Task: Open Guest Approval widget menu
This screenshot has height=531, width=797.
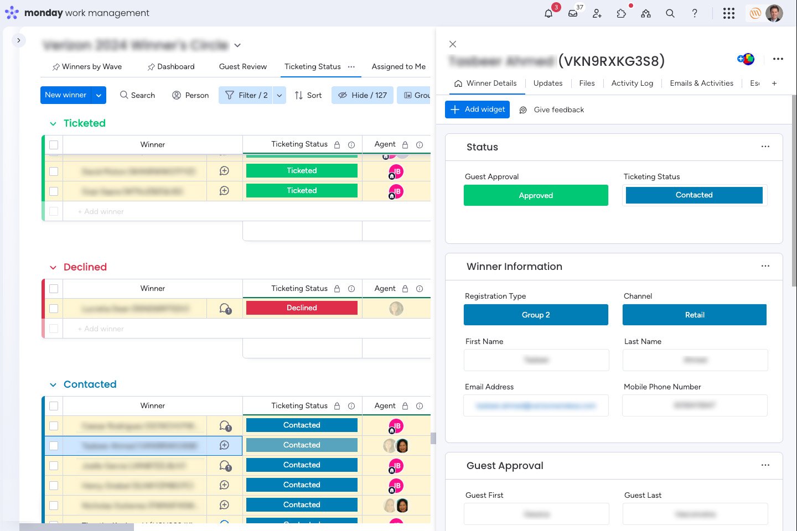Action: coord(765,465)
